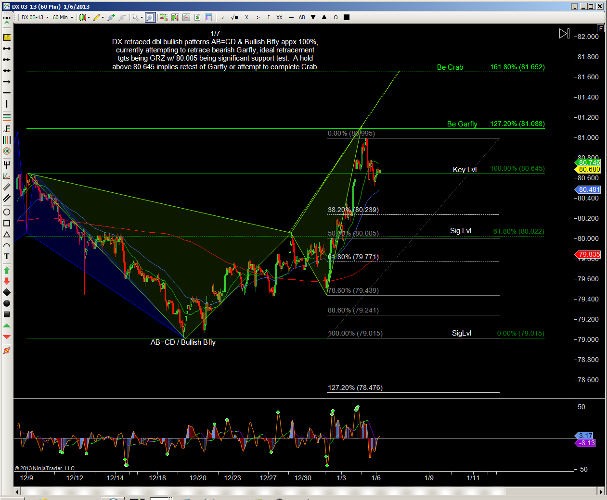Open the chart style candlestick dropdown
607x500 pixels.
pyautogui.click(x=85, y=17)
